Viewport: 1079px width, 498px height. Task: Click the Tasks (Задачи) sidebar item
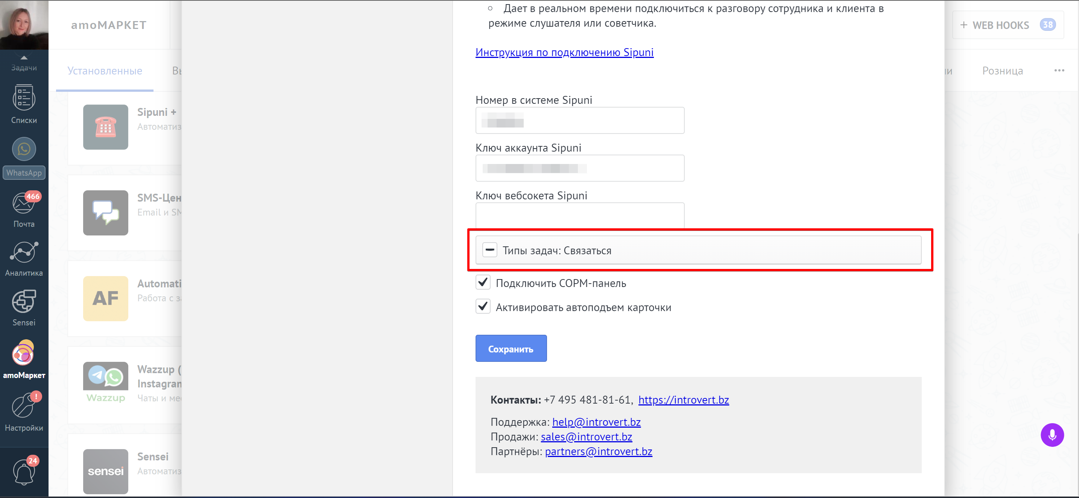(24, 64)
